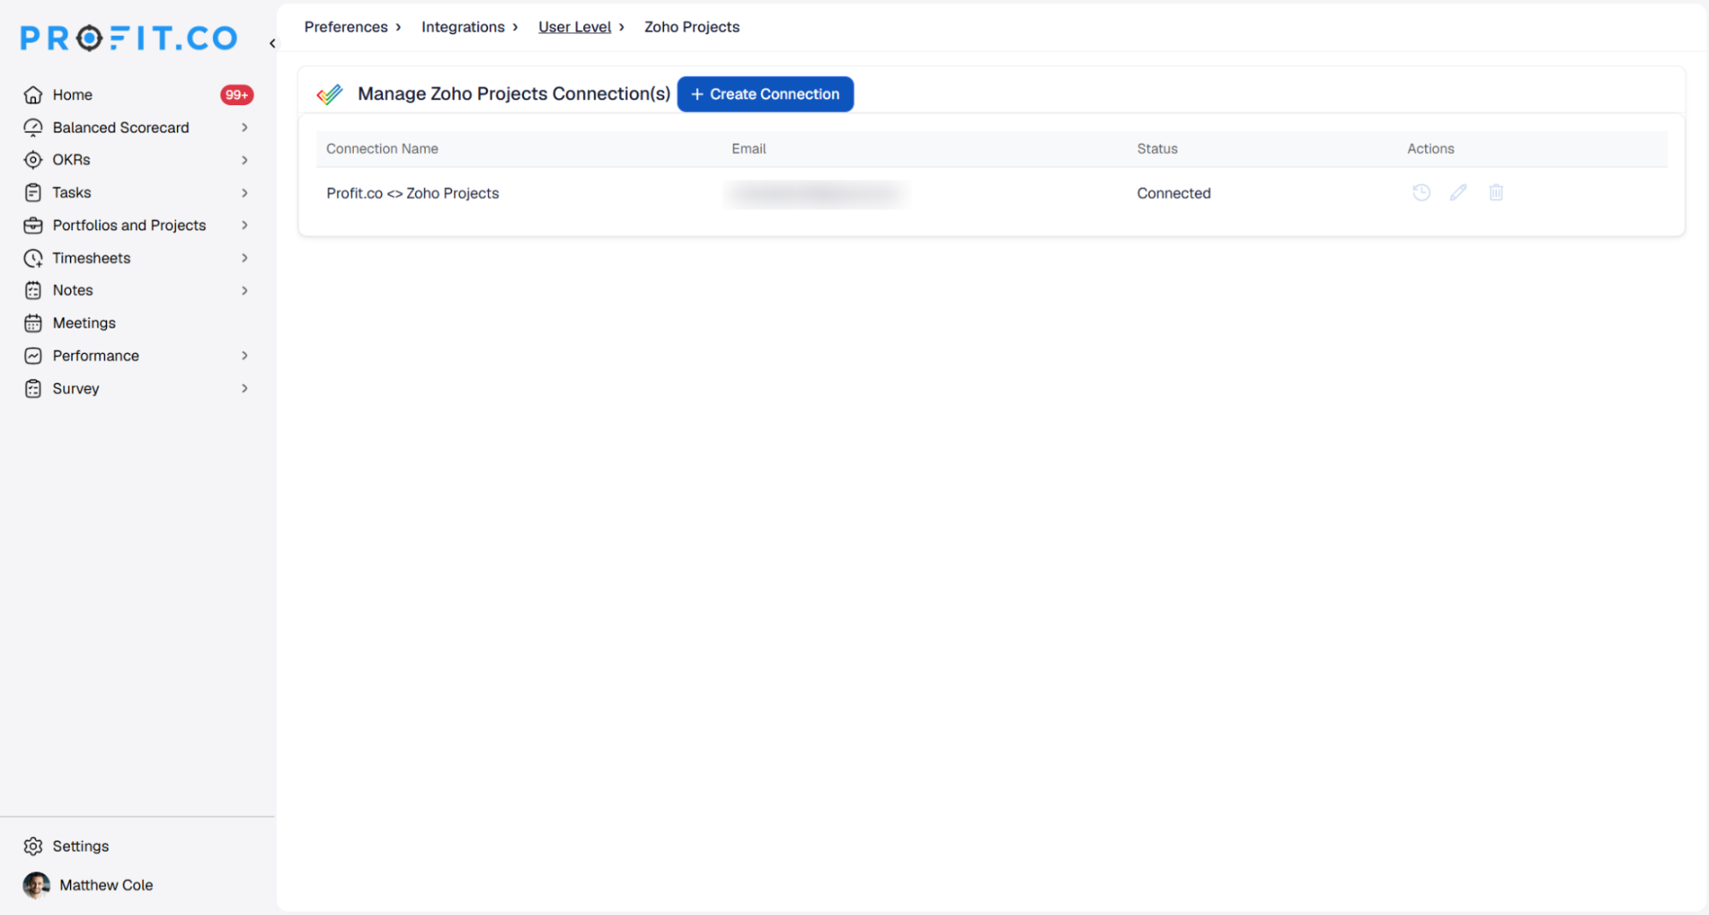
Task: Expand the Tasks submenu chevron
Action: pyautogui.click(x=245, y=192)
